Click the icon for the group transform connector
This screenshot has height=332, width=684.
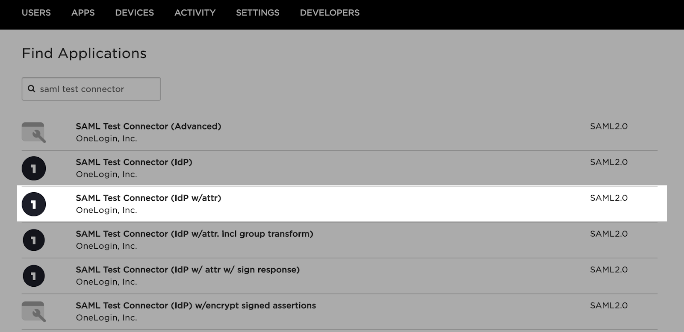[34, 240]
